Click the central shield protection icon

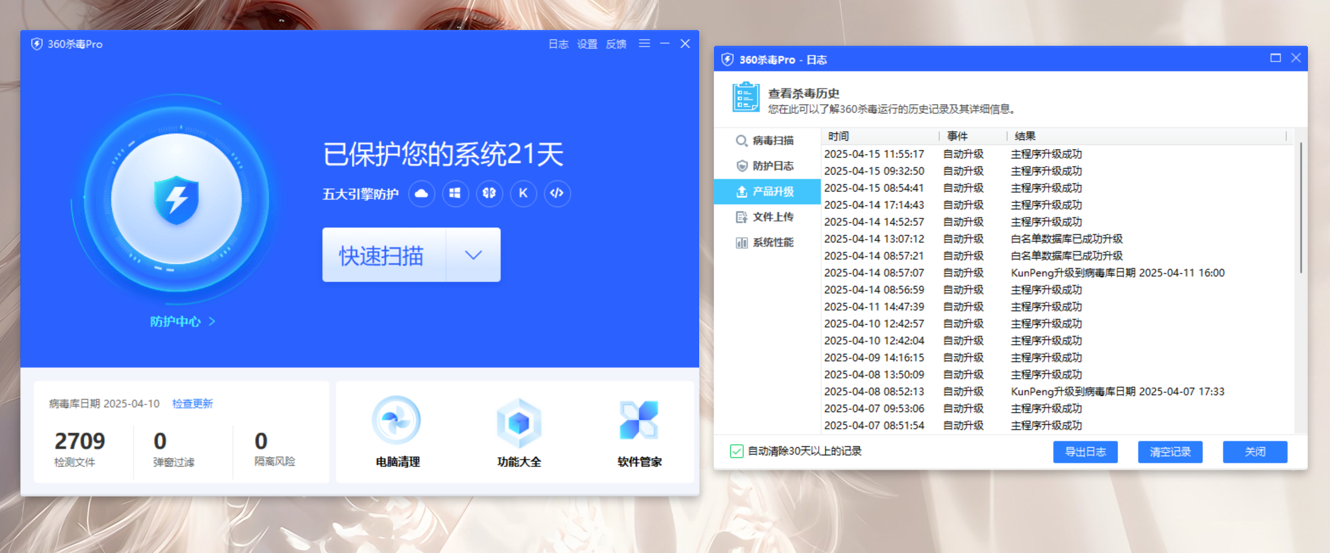177,199
